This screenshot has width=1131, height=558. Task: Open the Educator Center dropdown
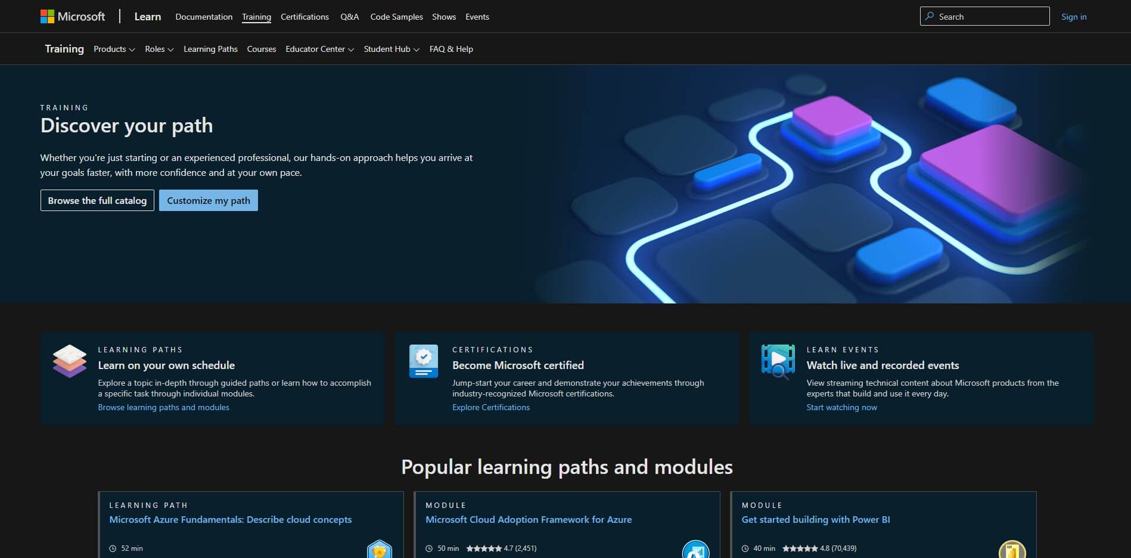pyautogui.click(x=320, y=49)
